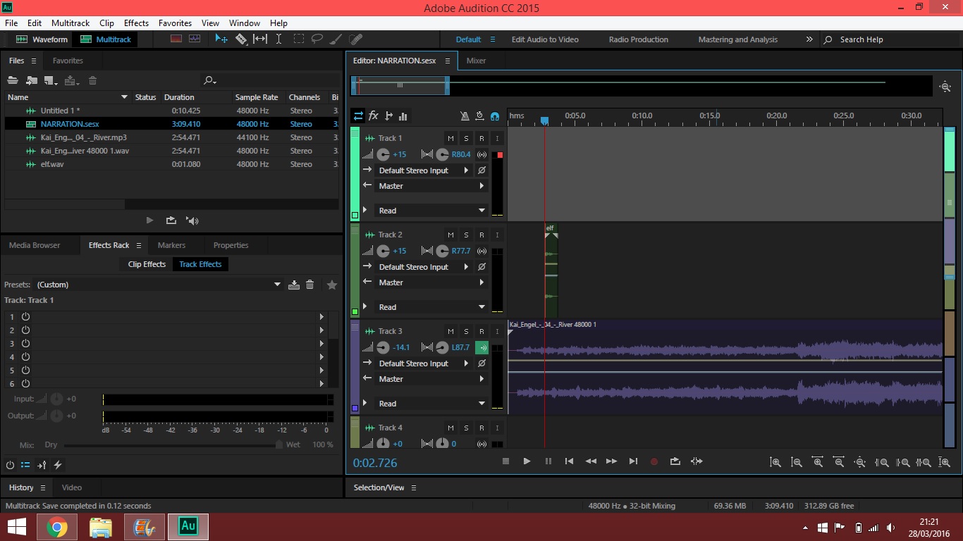This screenshot has height=541, width=963.
Task: Solo Track 2
Action: click(466, 235)
